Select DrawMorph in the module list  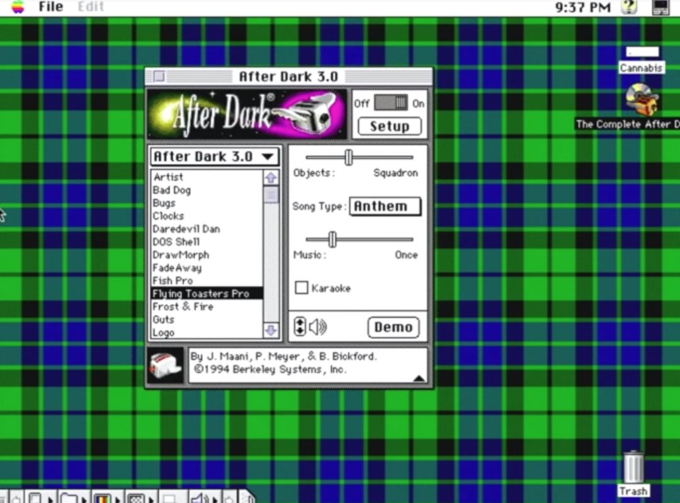click(x=207, y=255)
